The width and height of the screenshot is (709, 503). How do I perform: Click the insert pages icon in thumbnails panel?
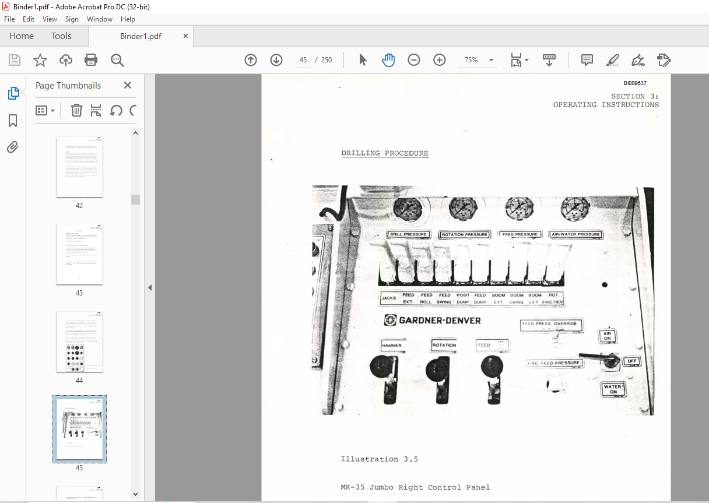coord(96,110)
